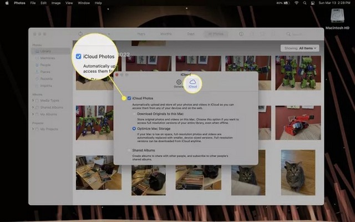The width and height of the screenshot is (355, 222).
Task: Open the Image menu
Action: (56, 3)
